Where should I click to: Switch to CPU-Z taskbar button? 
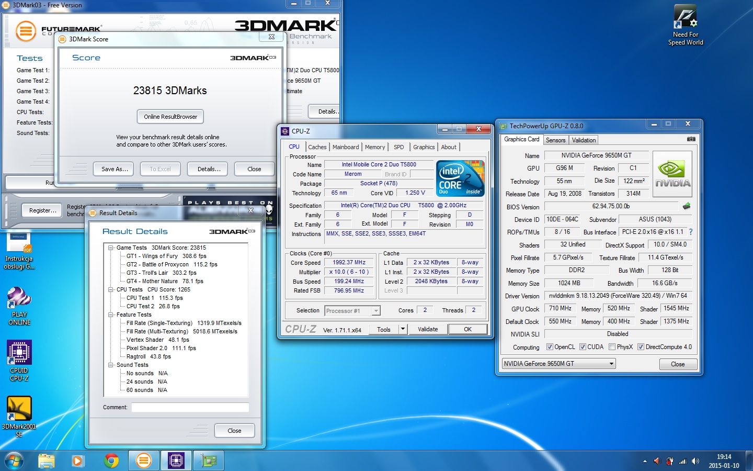tap(176, 461)
